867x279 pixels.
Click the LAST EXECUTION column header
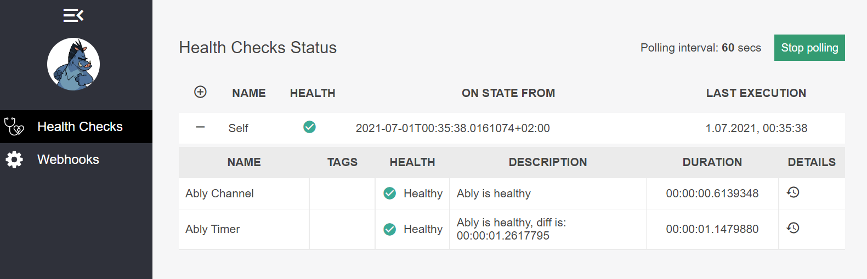tap(756, 93)
